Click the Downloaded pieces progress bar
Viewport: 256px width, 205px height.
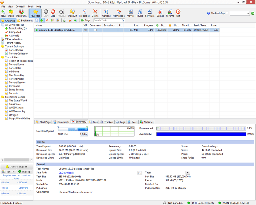pyautogui.click(x=201, y=129)
